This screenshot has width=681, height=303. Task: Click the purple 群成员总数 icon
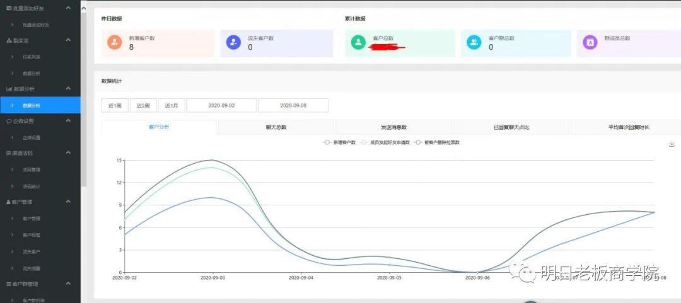[590, 42]
